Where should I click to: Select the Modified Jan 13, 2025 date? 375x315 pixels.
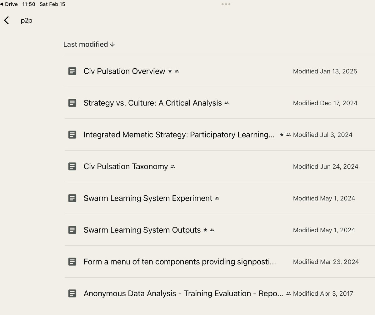[x=325, y=71]
